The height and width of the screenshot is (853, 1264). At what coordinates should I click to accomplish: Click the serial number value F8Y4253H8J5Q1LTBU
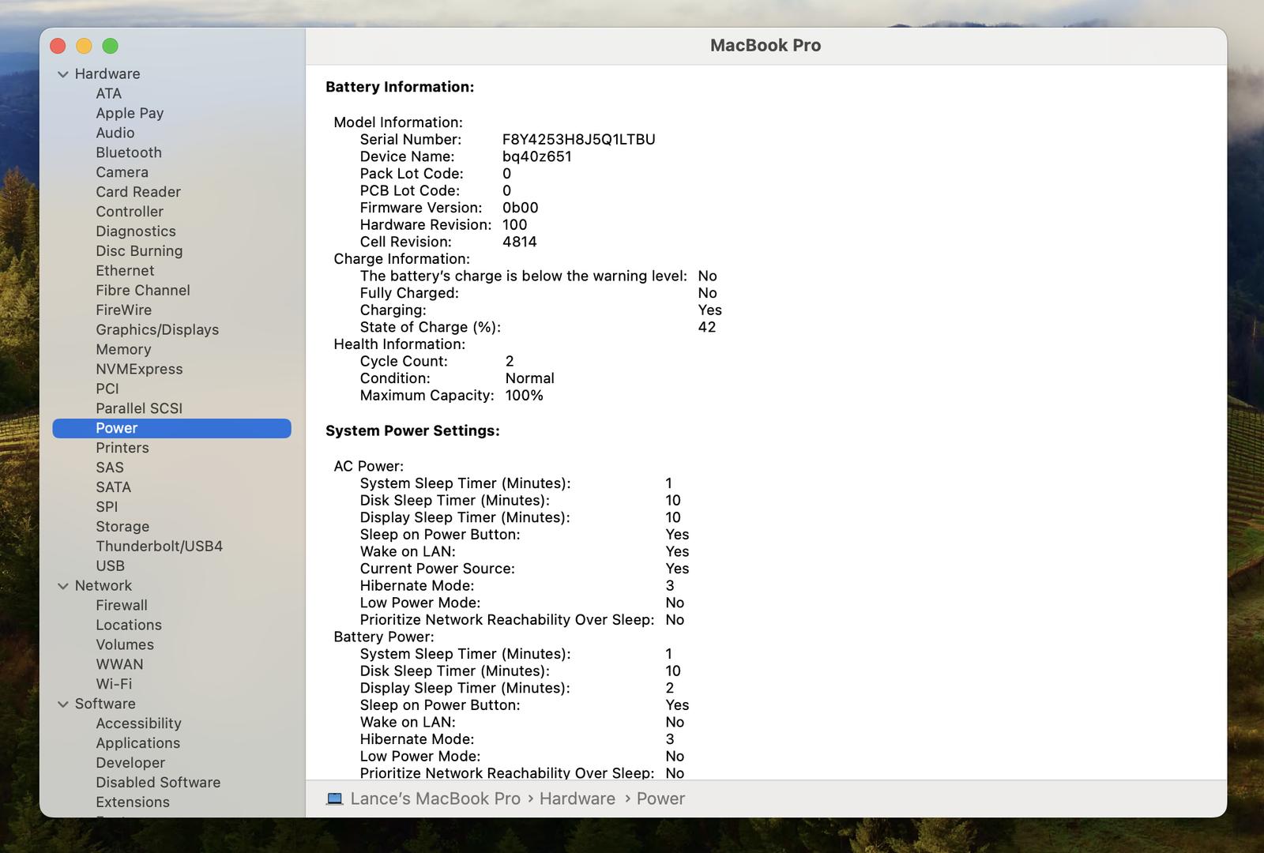coord(578,140)
